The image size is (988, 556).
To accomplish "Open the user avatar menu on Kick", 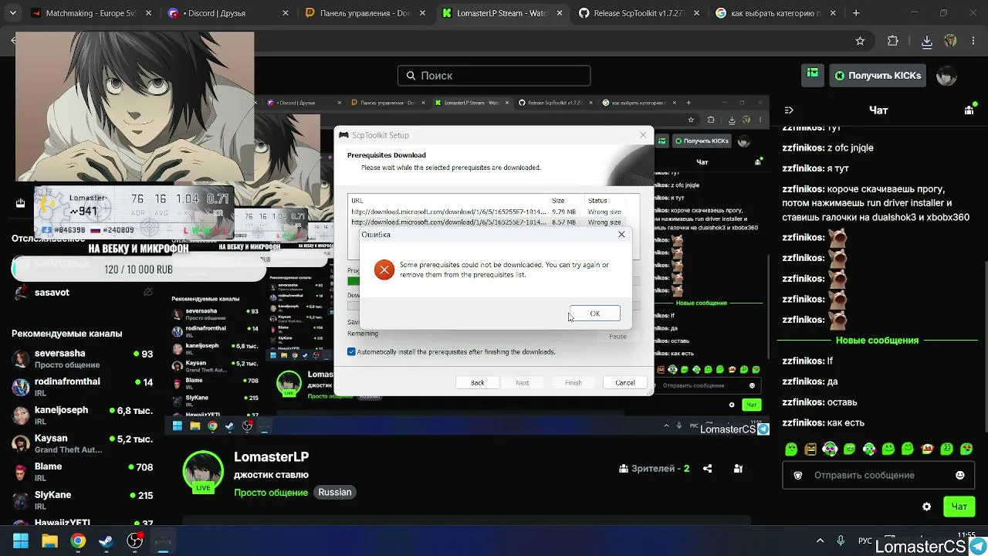I will coord(946,75).
